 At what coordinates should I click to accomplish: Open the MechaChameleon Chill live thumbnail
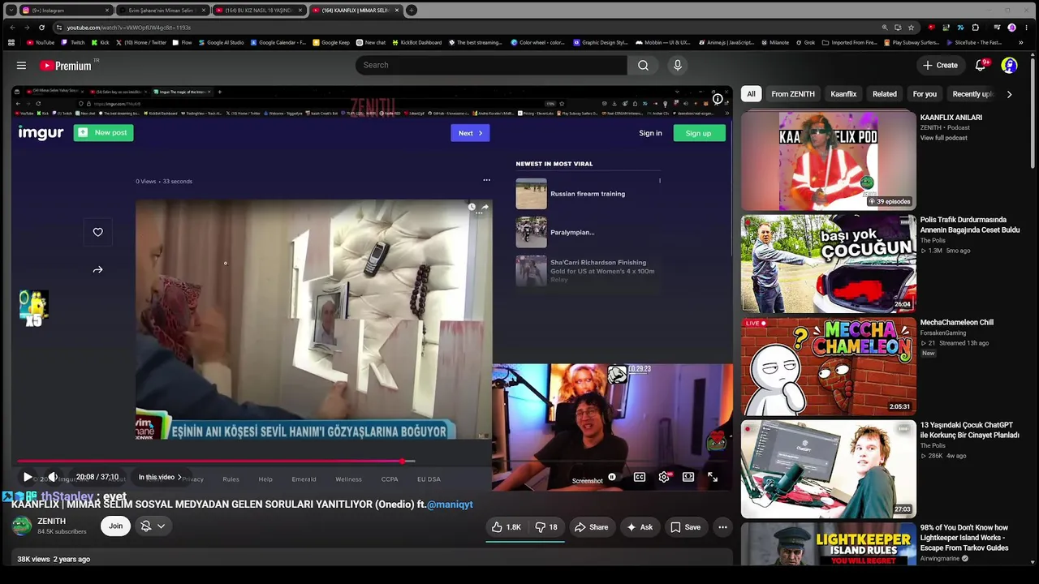[828, 367]
